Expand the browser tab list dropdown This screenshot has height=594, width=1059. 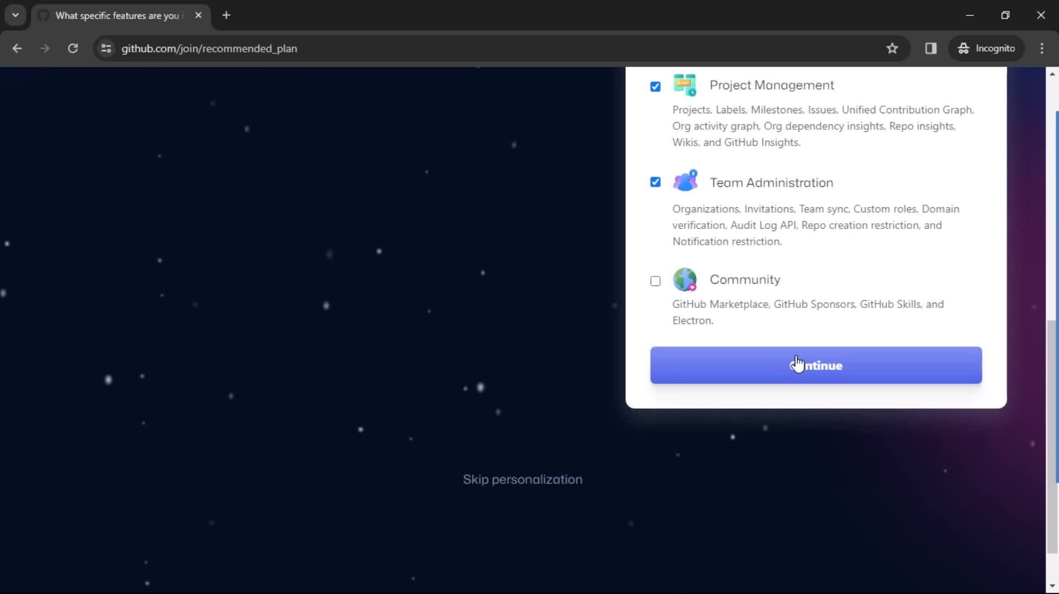coord(15,14)
